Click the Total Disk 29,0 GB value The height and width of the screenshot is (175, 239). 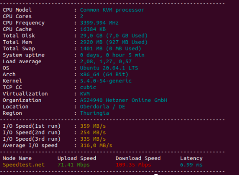click(x=114, y=36)
